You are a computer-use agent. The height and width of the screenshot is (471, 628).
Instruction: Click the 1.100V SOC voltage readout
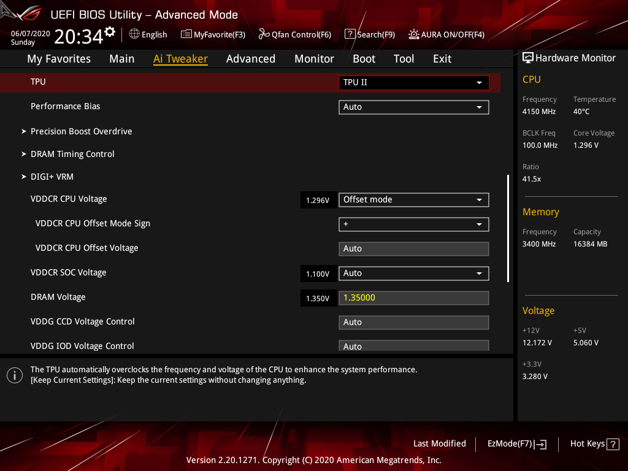(318, 274)
